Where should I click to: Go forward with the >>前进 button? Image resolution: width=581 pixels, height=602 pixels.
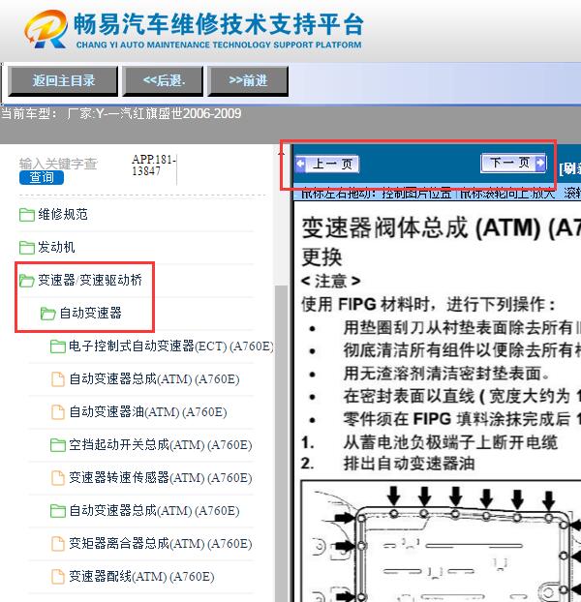tap(248, 80)
